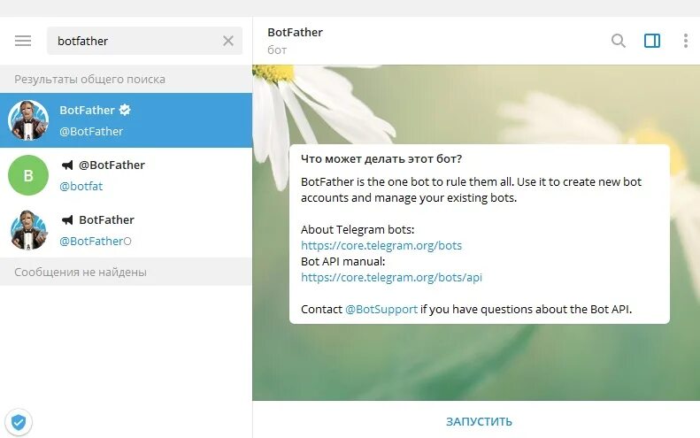The height and width of the screenshot is (438, 700).
Task: Click the @BotFather username in first result
Action: [91, 131]
